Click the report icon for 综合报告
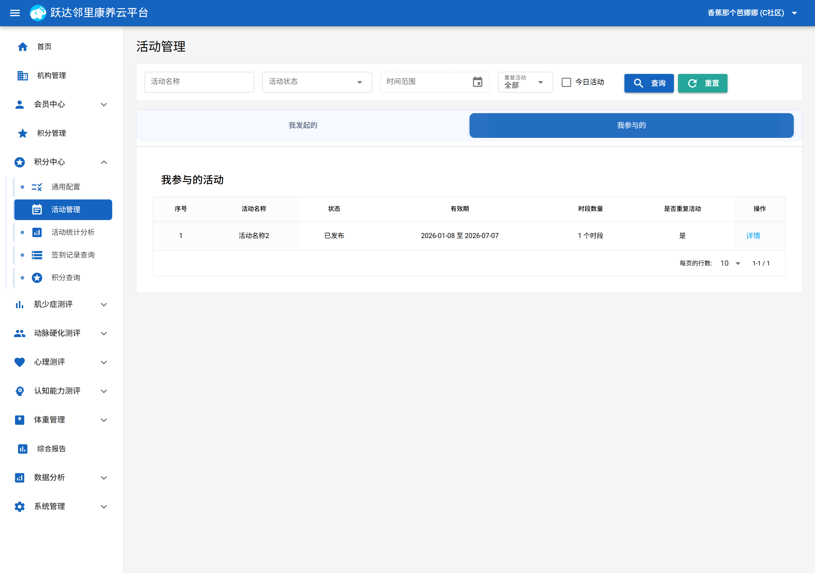This screenshot has height=573, width=815. 23,449
